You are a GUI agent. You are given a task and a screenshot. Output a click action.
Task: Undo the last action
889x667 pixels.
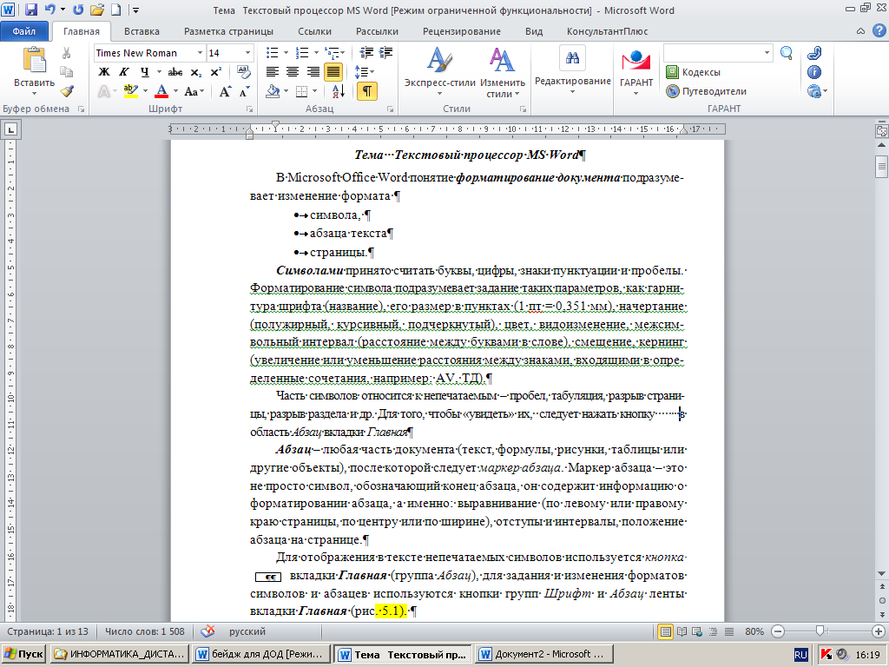(50, 10)
